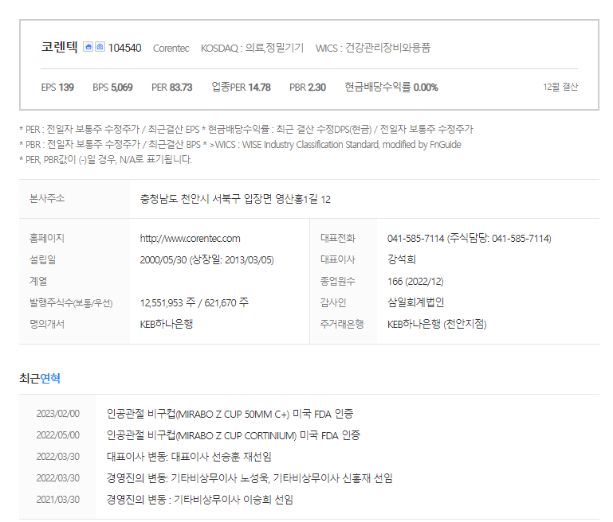
Task: Click the main phone number 041-585-7114
Action: click(x=415, y=239)
